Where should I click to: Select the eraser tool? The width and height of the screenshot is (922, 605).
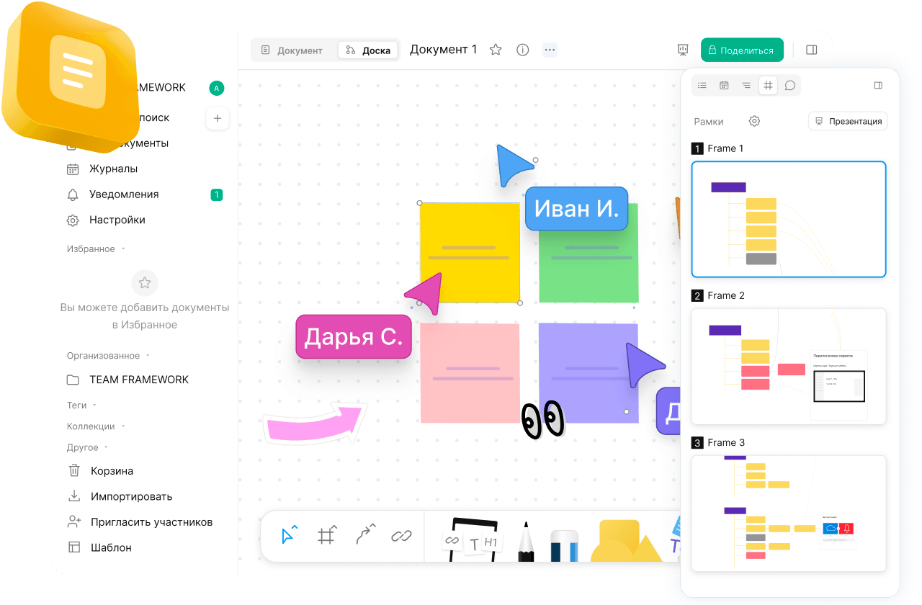(x=564, y=546)
